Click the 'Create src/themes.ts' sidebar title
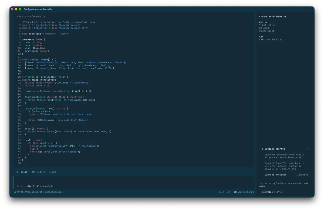This screenshot has height=210, width=324. pos(273,16)
